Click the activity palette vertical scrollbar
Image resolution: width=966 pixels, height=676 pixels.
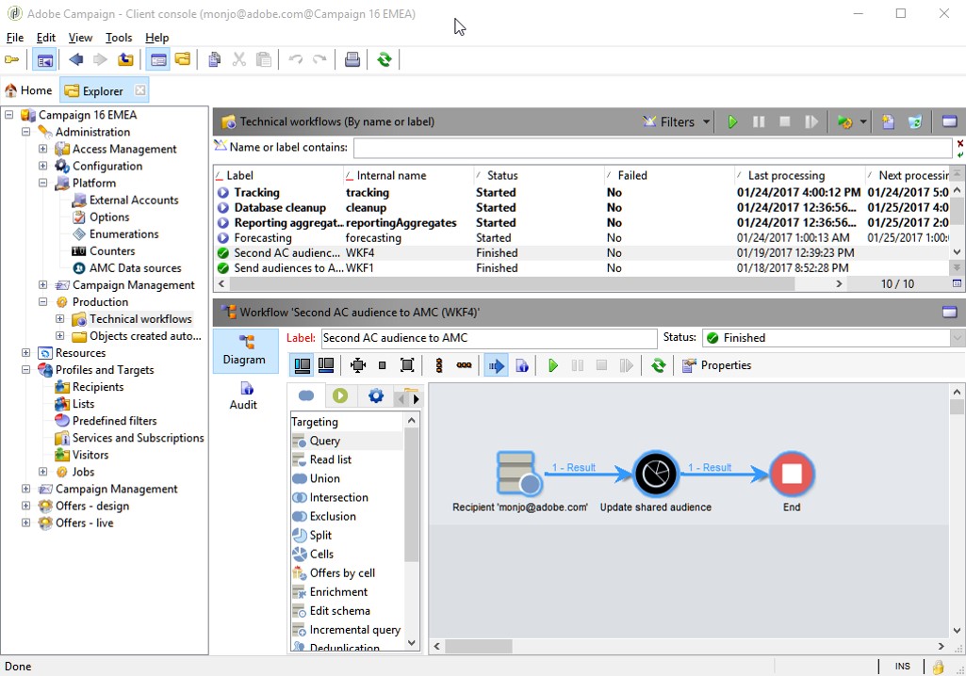[x=411, y=495]
